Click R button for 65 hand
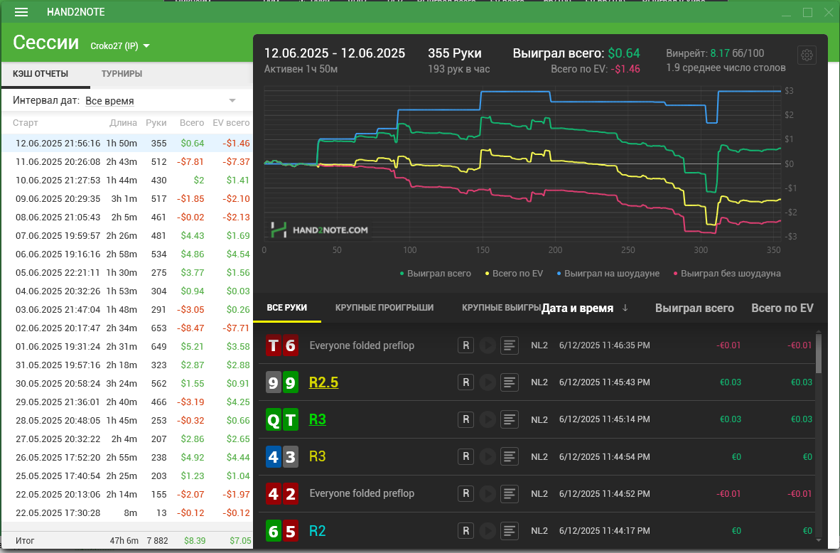The image size is (840, 553). [x=465, y=530]
